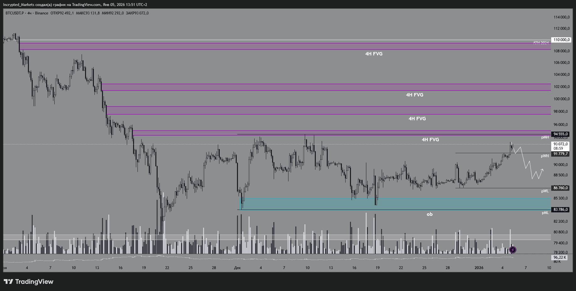Click the 'ob' order block annotation

coord(430,214)
